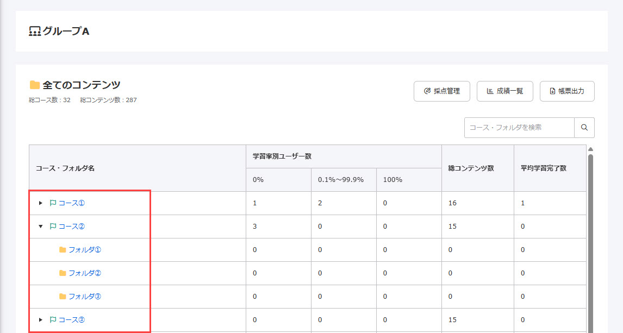Click the 総コース数 : 32 text
The width and height of the screenshot is (623, 333).
(49, 100)
